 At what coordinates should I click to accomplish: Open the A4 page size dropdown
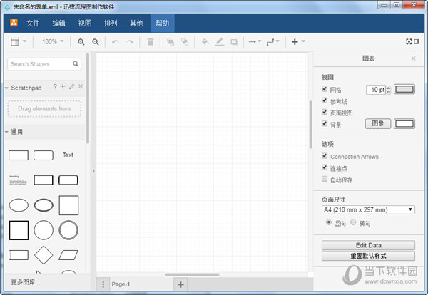click(368, 210)
